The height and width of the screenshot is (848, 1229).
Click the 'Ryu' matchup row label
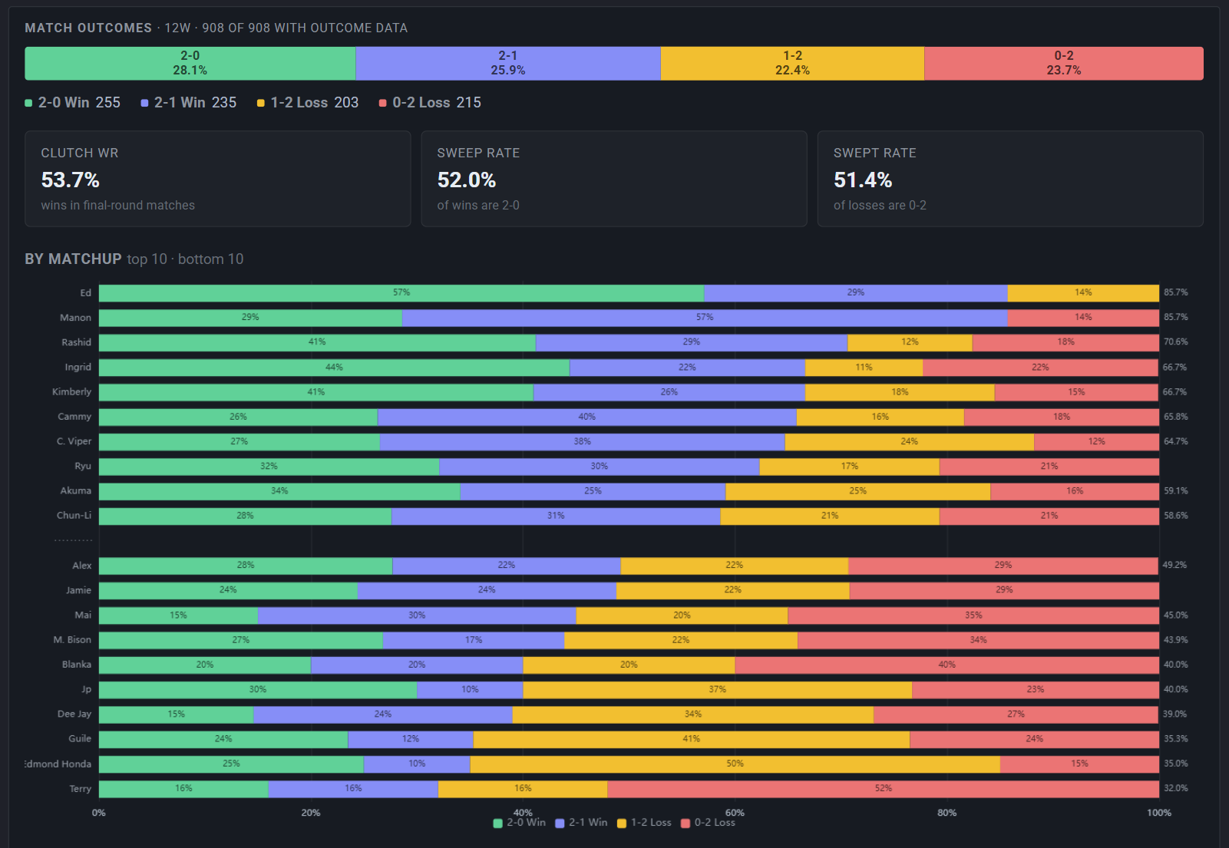click(x=83, y=467)
